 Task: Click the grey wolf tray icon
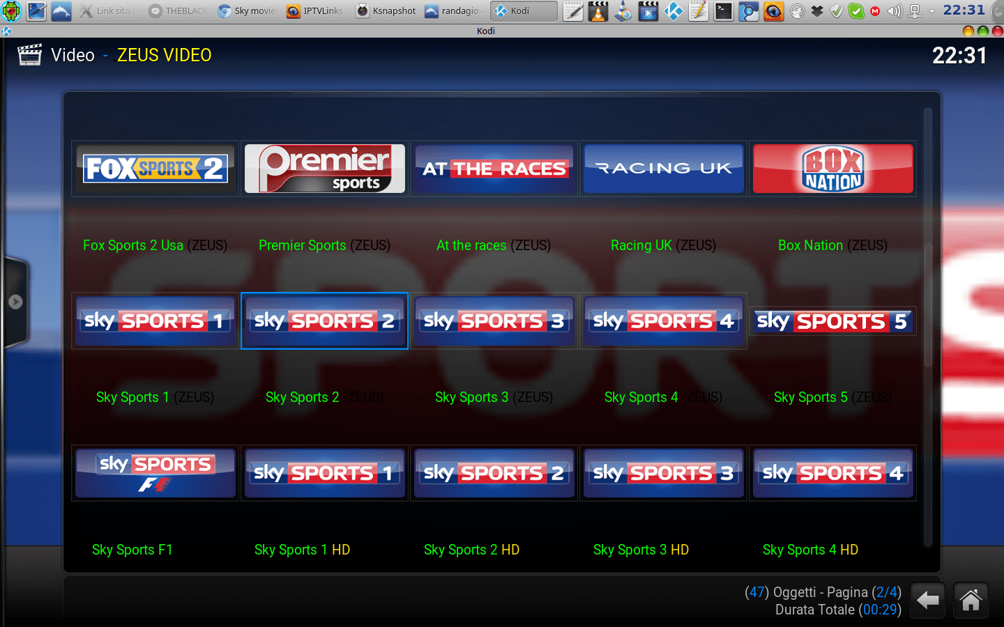tap(798, 11)
